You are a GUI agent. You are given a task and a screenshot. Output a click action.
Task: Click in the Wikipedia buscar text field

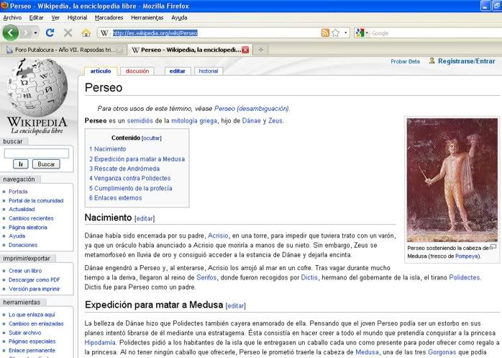click(x=37, y=153)
